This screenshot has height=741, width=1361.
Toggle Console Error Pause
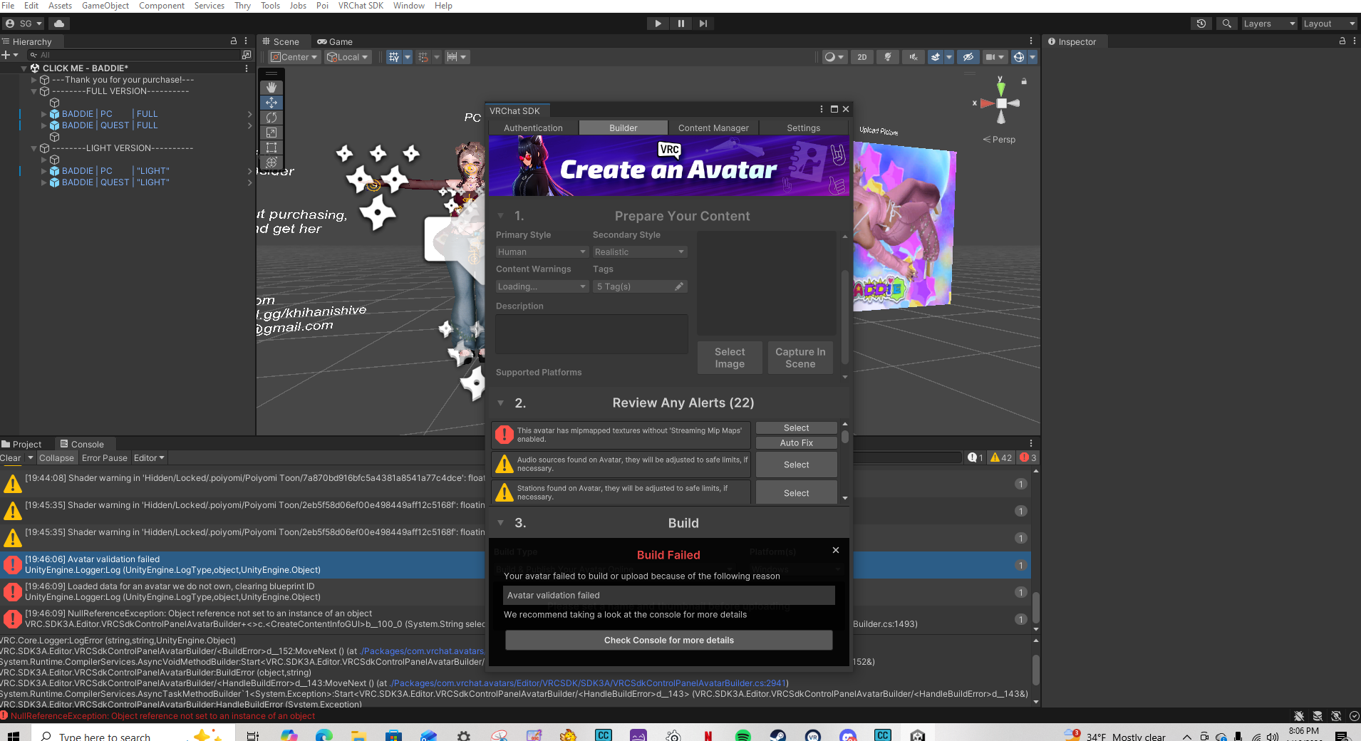[x=105, y=458]
